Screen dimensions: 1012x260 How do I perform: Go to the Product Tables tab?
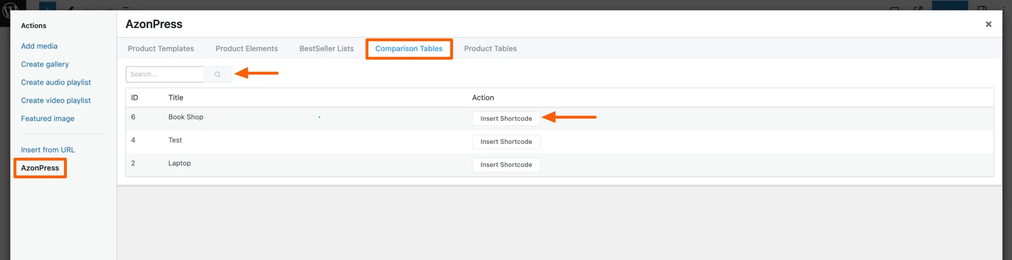click(490, 49)
